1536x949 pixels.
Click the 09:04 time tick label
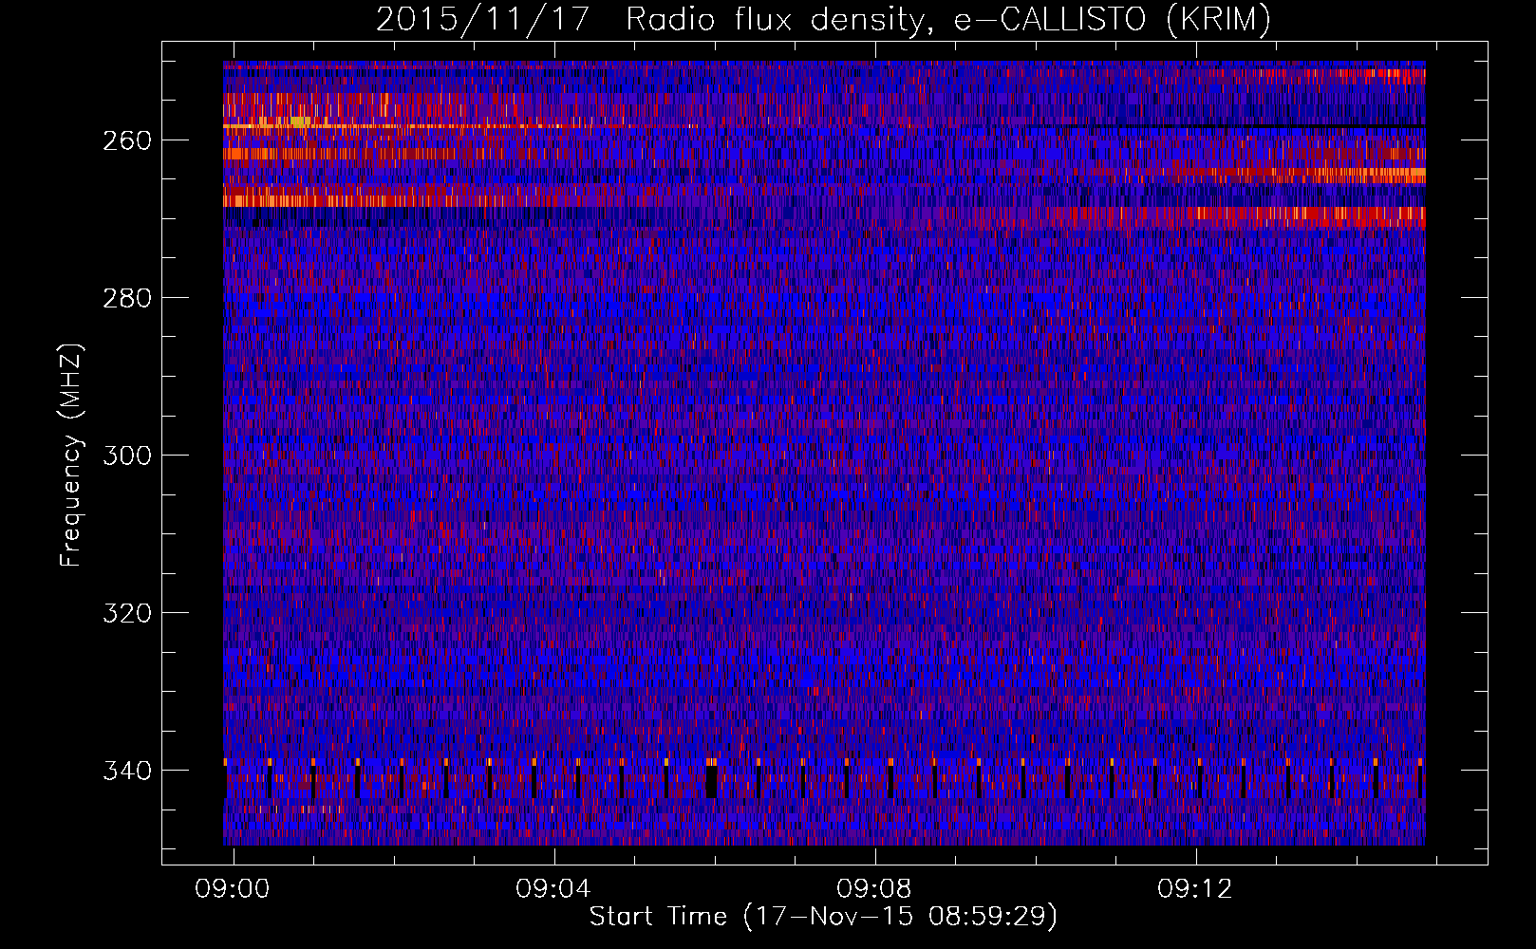553,889
